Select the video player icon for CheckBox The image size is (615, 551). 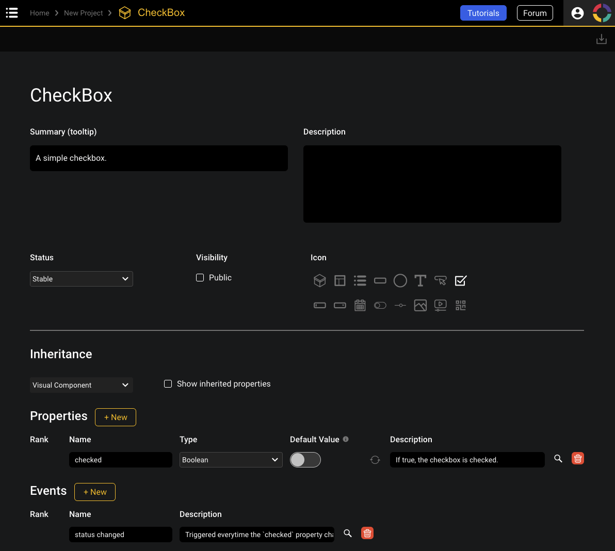(x=440, y=305)
